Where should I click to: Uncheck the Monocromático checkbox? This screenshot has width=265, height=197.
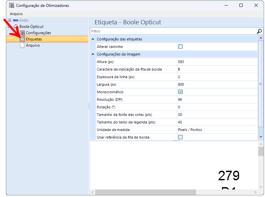coord(180,92)
